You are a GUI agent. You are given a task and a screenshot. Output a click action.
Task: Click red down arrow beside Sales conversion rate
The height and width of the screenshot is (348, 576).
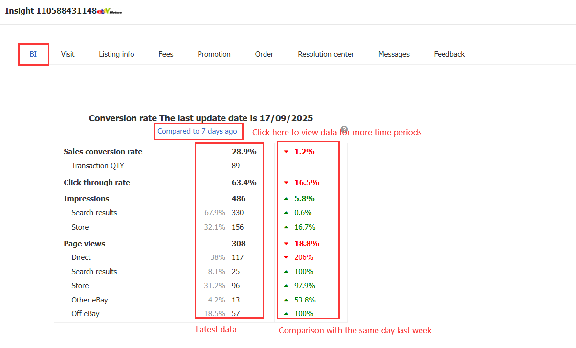click(x=286, y=152)
